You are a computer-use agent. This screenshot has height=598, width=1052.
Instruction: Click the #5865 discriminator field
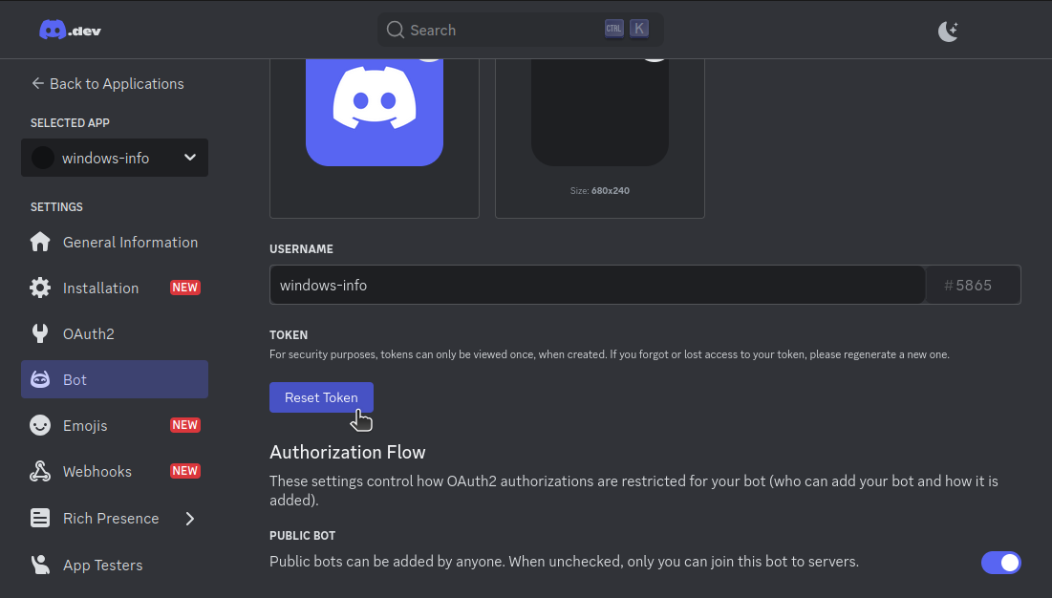tap(973, 285)
